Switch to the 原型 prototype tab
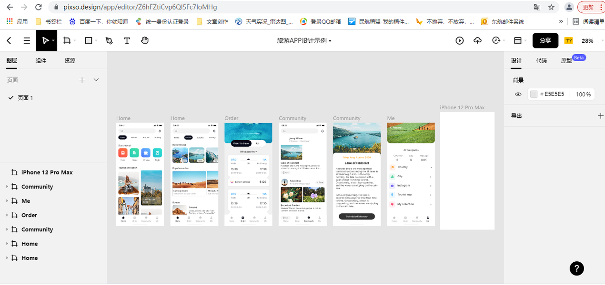 (566, 60)
